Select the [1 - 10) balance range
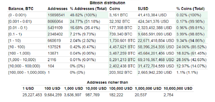Image resolution: width=215 pixels, height=102 pixels. [14, 41]
